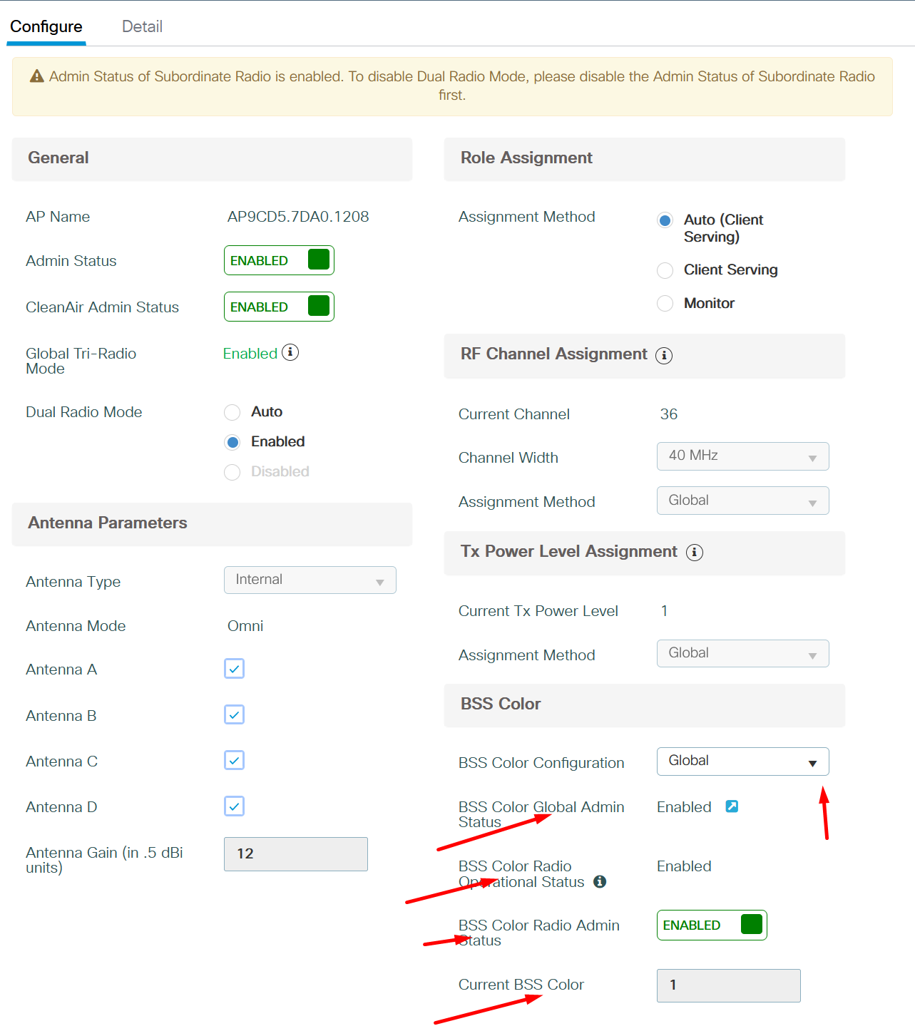Turn off CleanAir Admin Status
915x1036 pixels.
(279, 306)
